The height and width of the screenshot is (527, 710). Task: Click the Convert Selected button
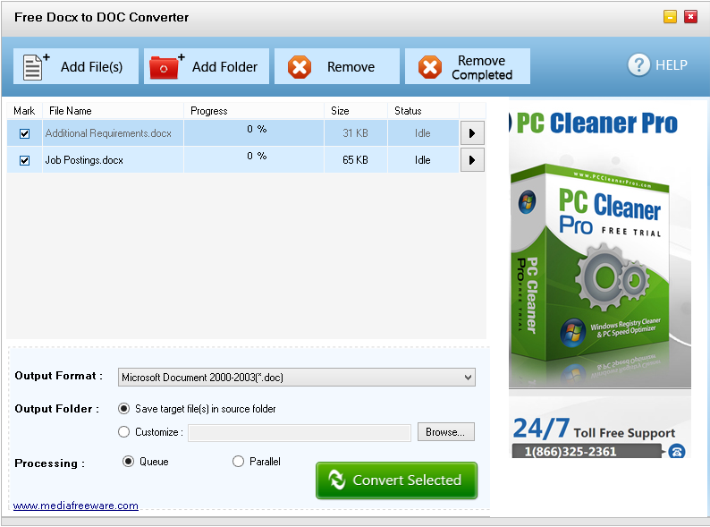pos(397,480)
